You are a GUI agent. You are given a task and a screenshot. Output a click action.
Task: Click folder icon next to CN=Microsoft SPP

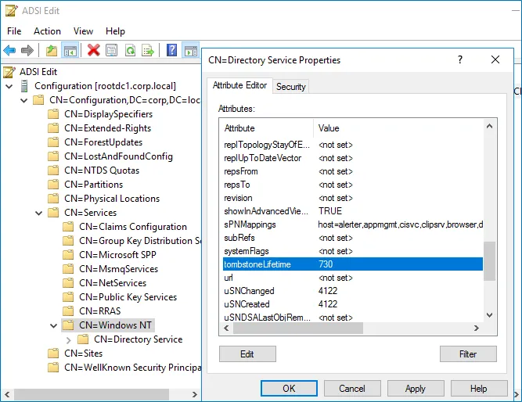[68, 255]
